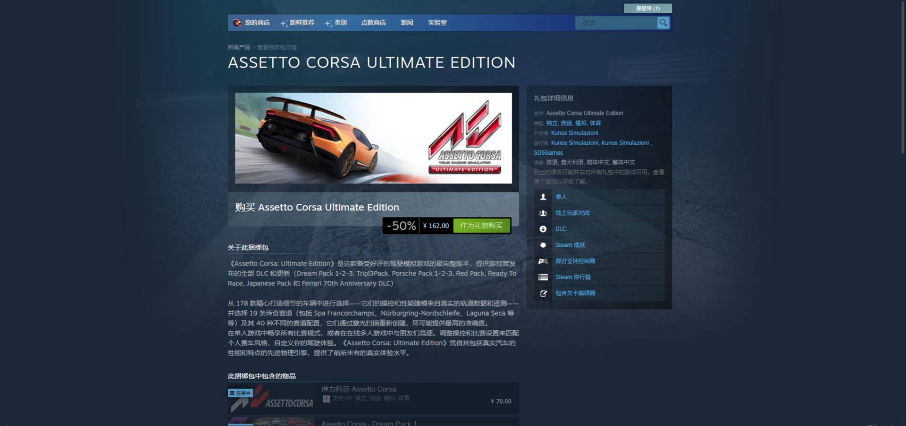
Task: Click the 线上玩家对战 feature link
Action: [x=572, y=213]
